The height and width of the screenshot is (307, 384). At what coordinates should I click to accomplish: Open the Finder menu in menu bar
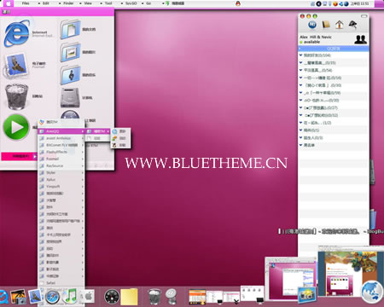[68, 3]
